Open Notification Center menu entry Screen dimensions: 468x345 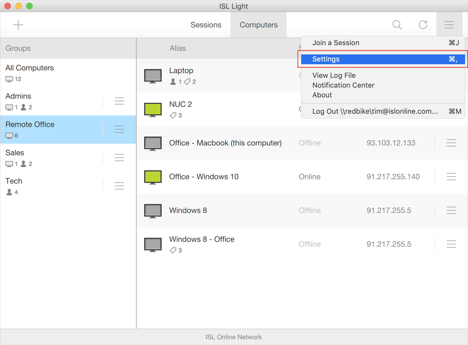pos(383,85)
